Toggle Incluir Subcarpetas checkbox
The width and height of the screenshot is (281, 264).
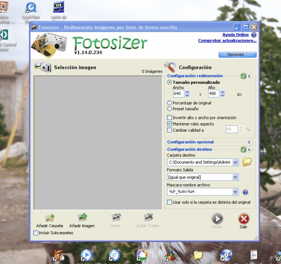tap(36, 233)
